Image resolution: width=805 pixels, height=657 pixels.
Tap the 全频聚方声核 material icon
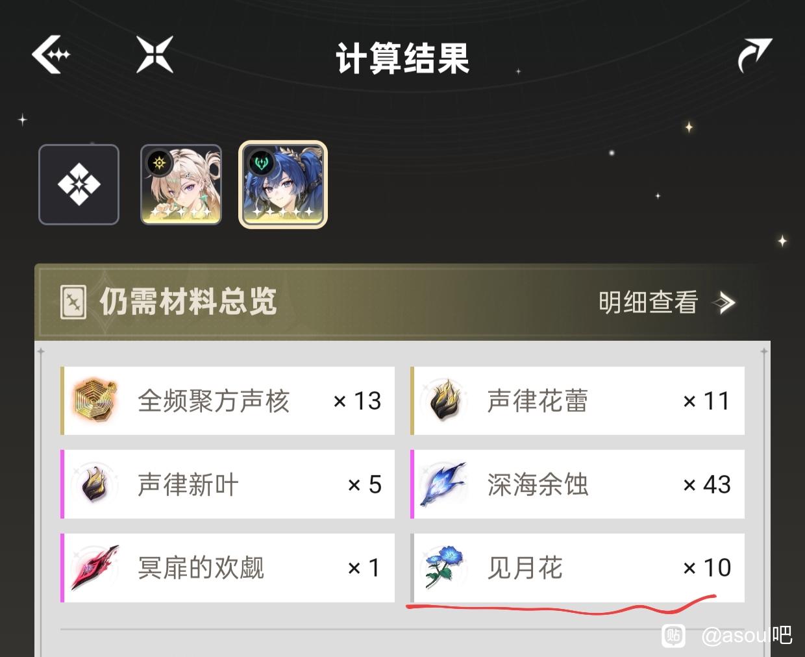(95, 399)
